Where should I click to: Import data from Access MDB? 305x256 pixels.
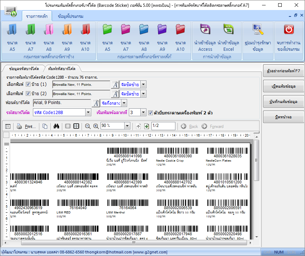click(x=205, y=37)
